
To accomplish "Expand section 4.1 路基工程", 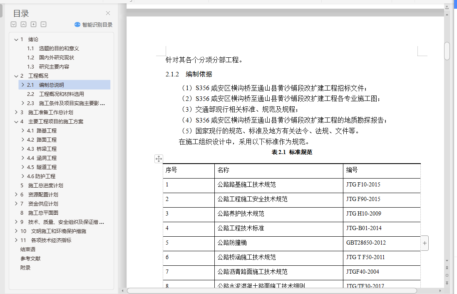I will point(23,130).
